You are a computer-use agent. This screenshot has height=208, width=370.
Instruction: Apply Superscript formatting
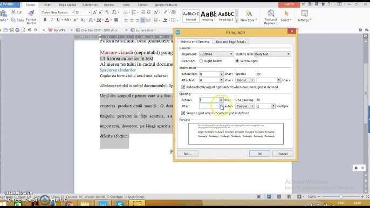[x=75, y=20]
